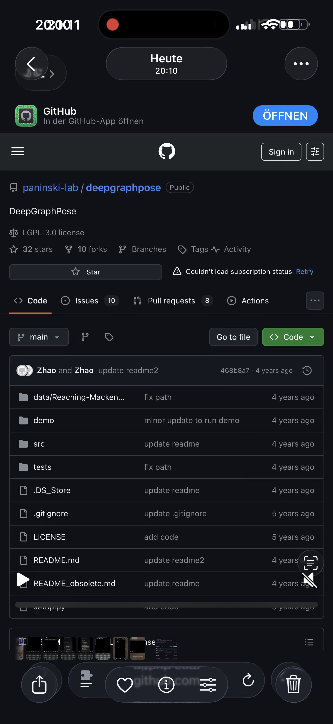Click the Go to file button

233,337
